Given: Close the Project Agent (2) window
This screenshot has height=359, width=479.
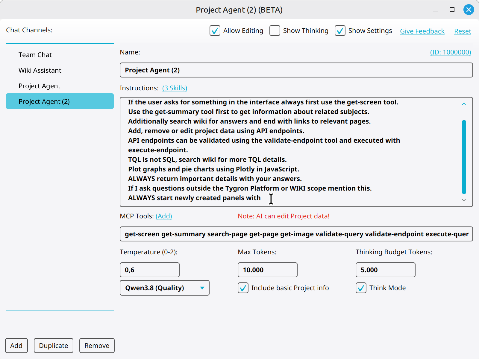Looking at the screenshot, I should click(469, 10).
